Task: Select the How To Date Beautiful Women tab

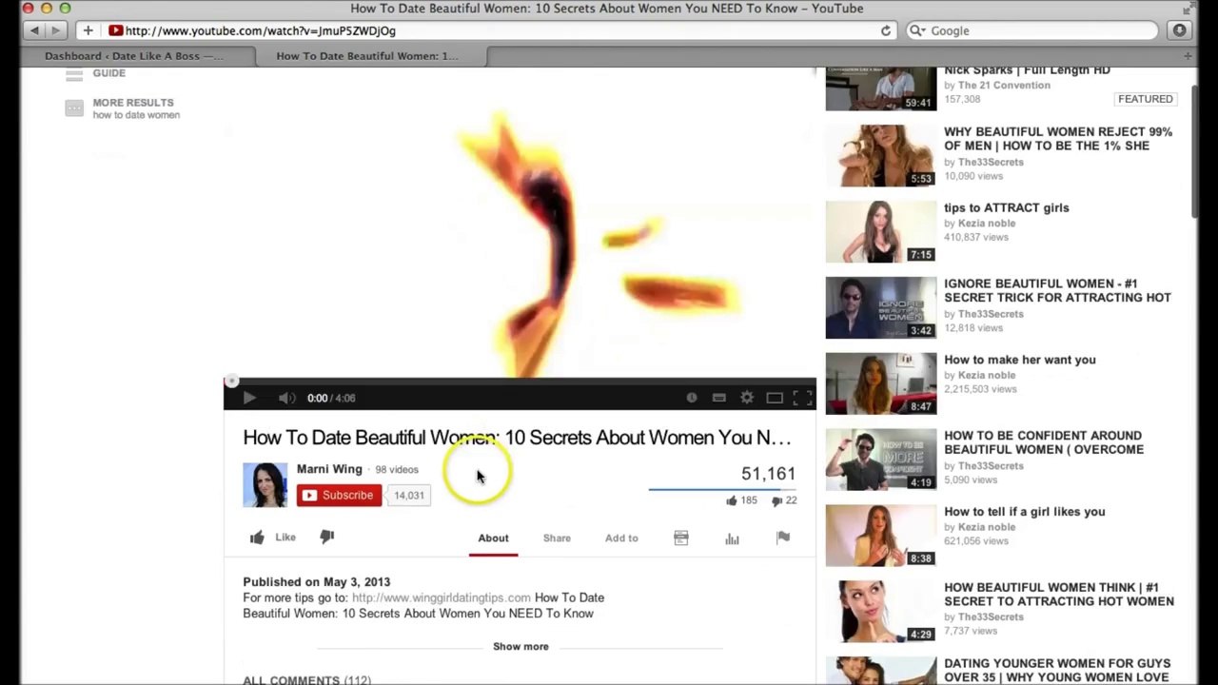Action: click(x=367, y=56)
